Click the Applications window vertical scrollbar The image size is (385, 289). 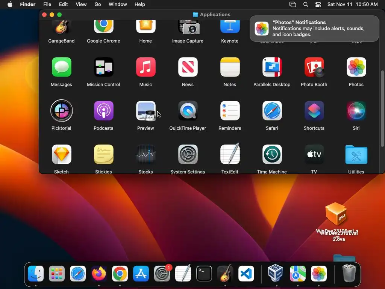[382, 109]
